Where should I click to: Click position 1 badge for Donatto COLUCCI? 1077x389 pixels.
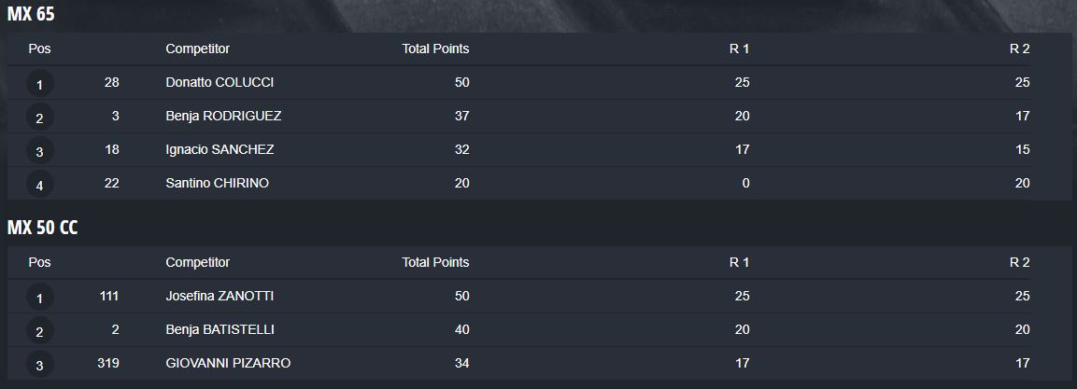pyautogui.click(x=40, y=84)
